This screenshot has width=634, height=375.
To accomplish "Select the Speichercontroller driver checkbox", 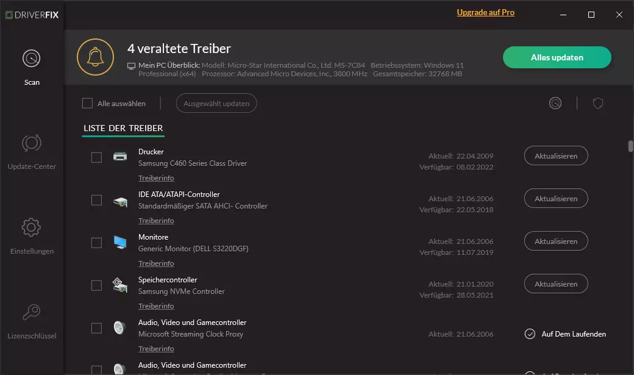I will click(96, 285).
